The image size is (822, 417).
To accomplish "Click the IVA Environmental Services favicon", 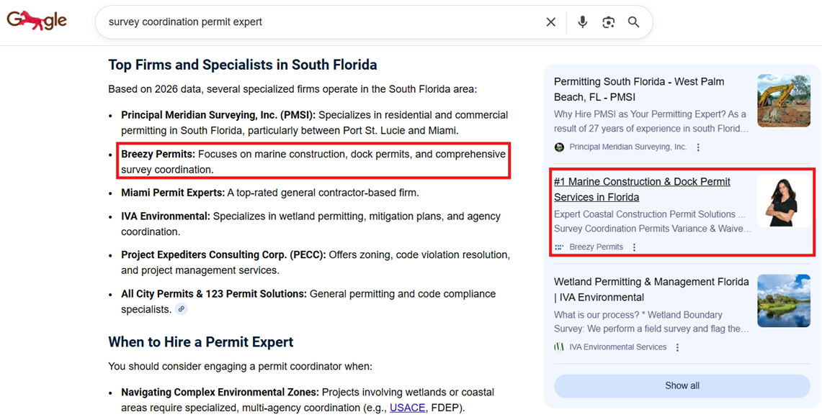I will tap(559, 347).
